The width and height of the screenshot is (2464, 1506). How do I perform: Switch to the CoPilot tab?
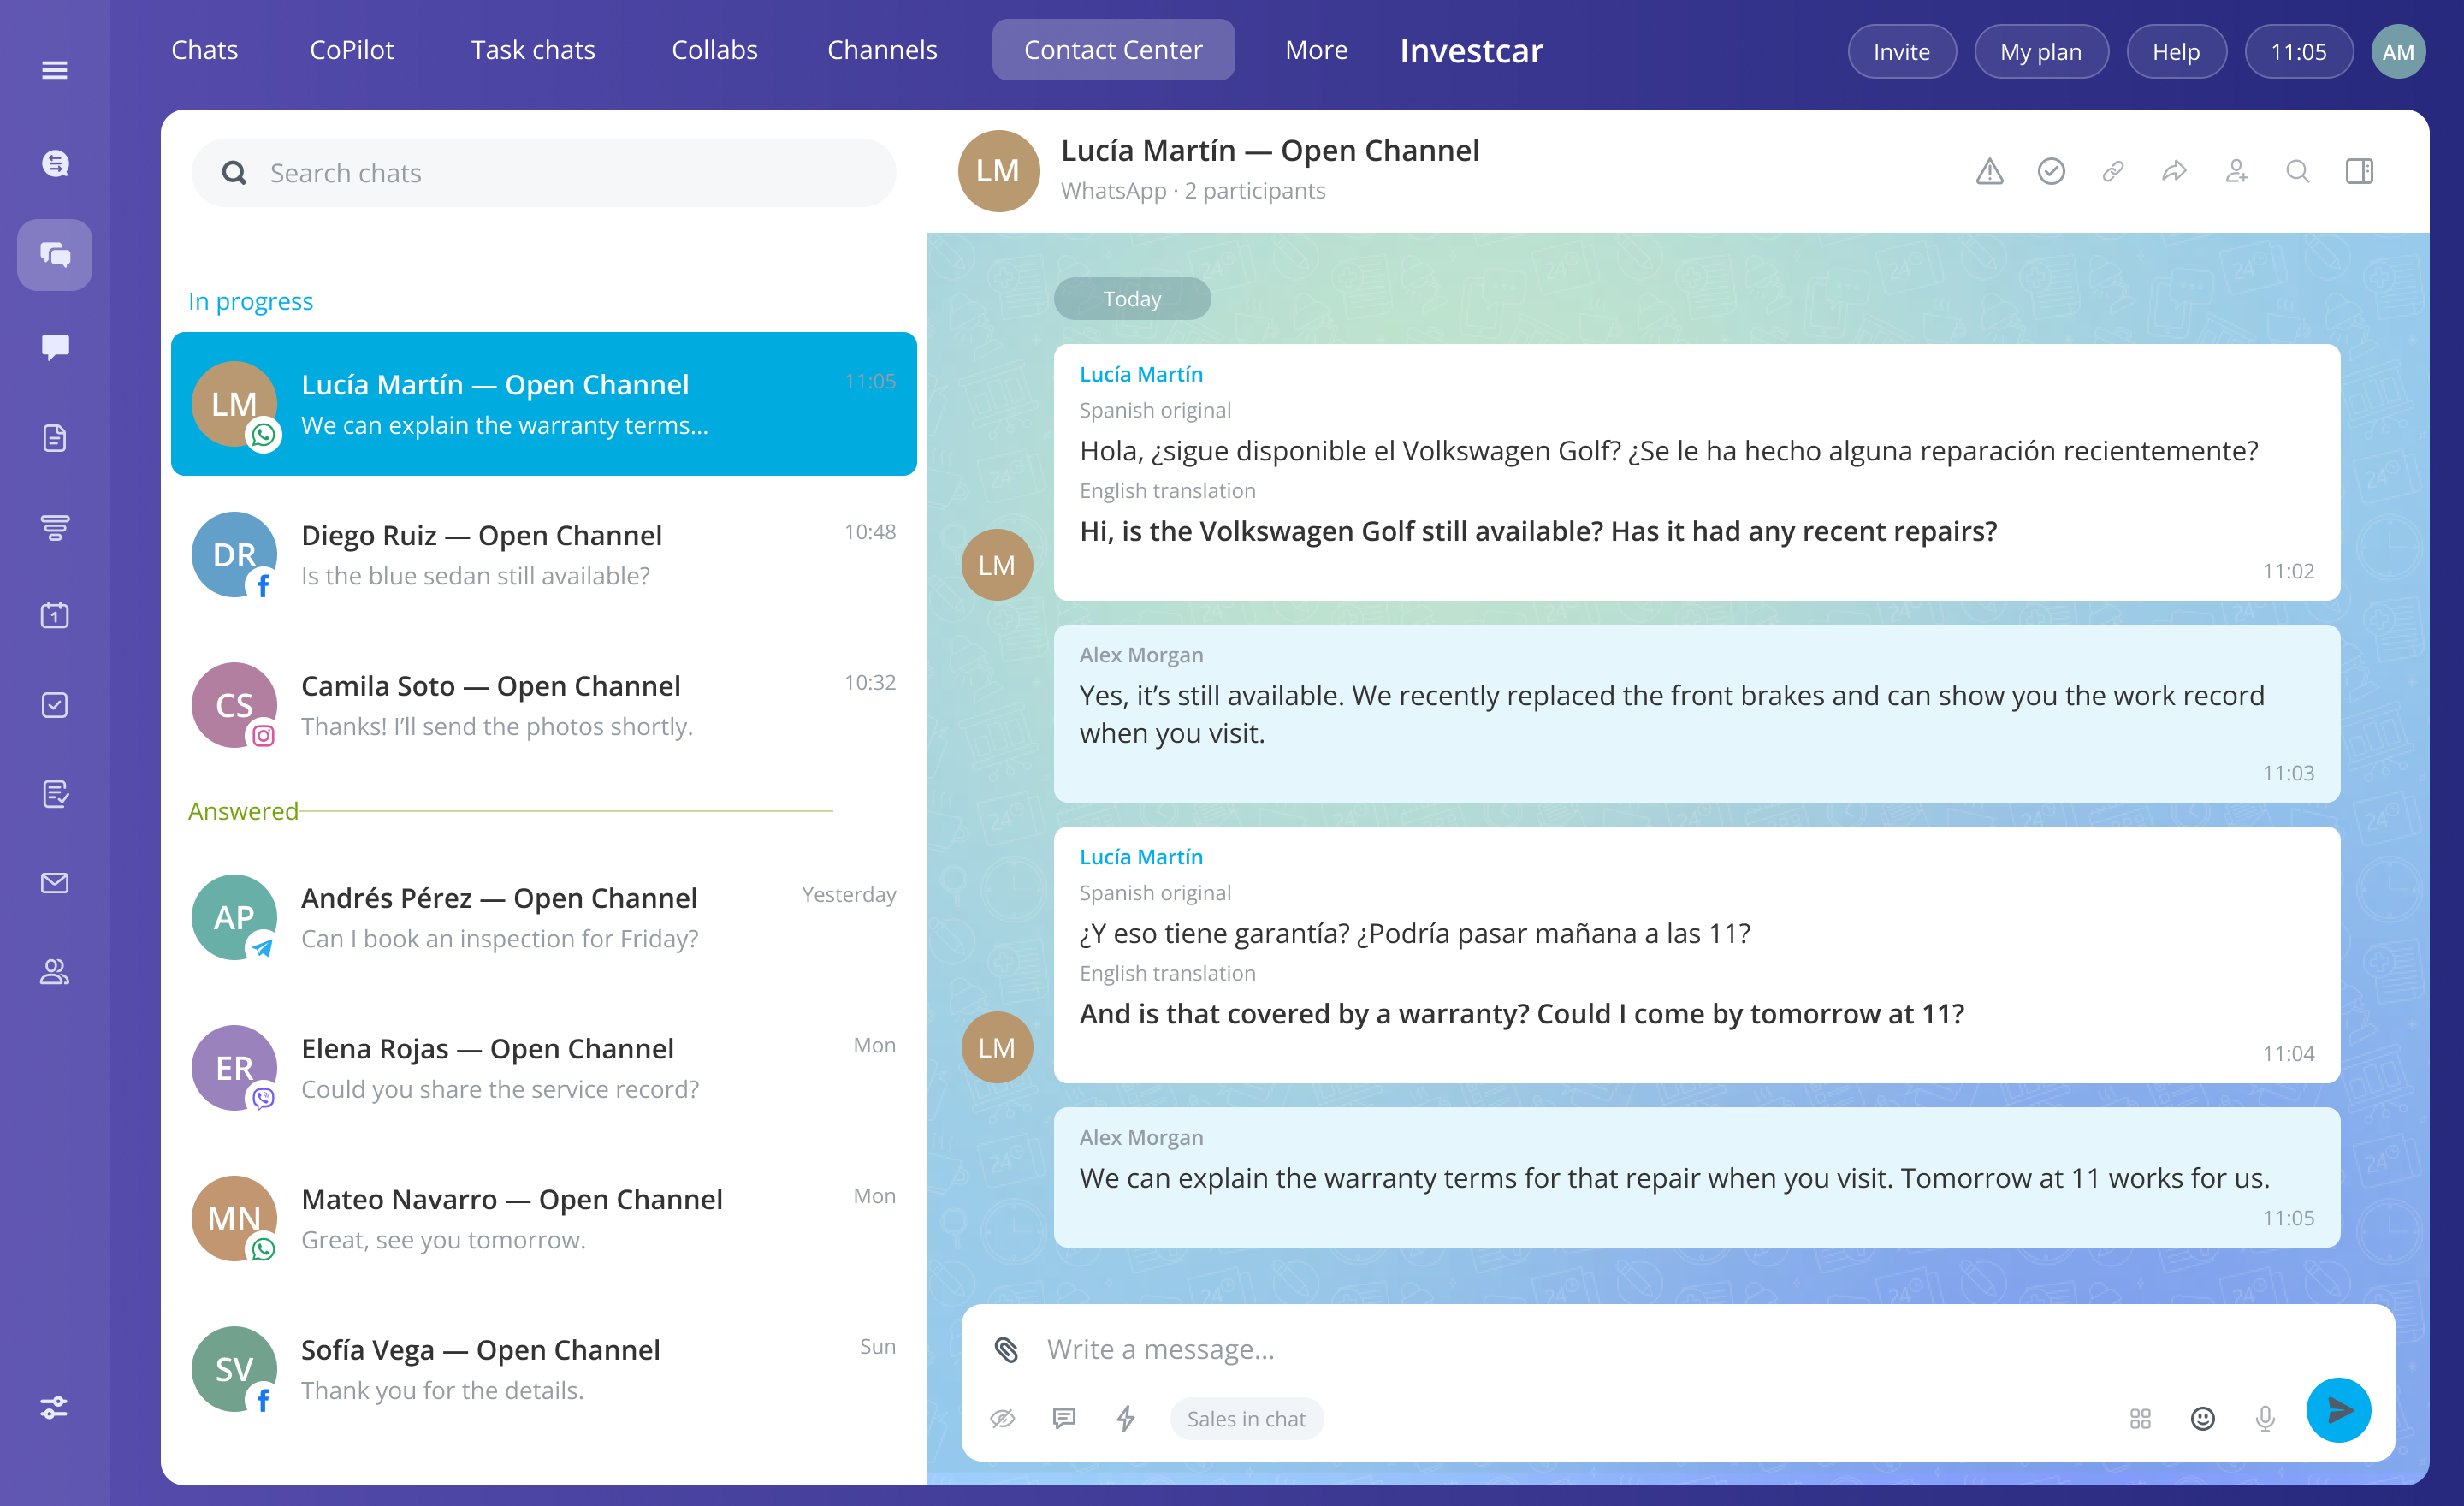tap(352, 50)
